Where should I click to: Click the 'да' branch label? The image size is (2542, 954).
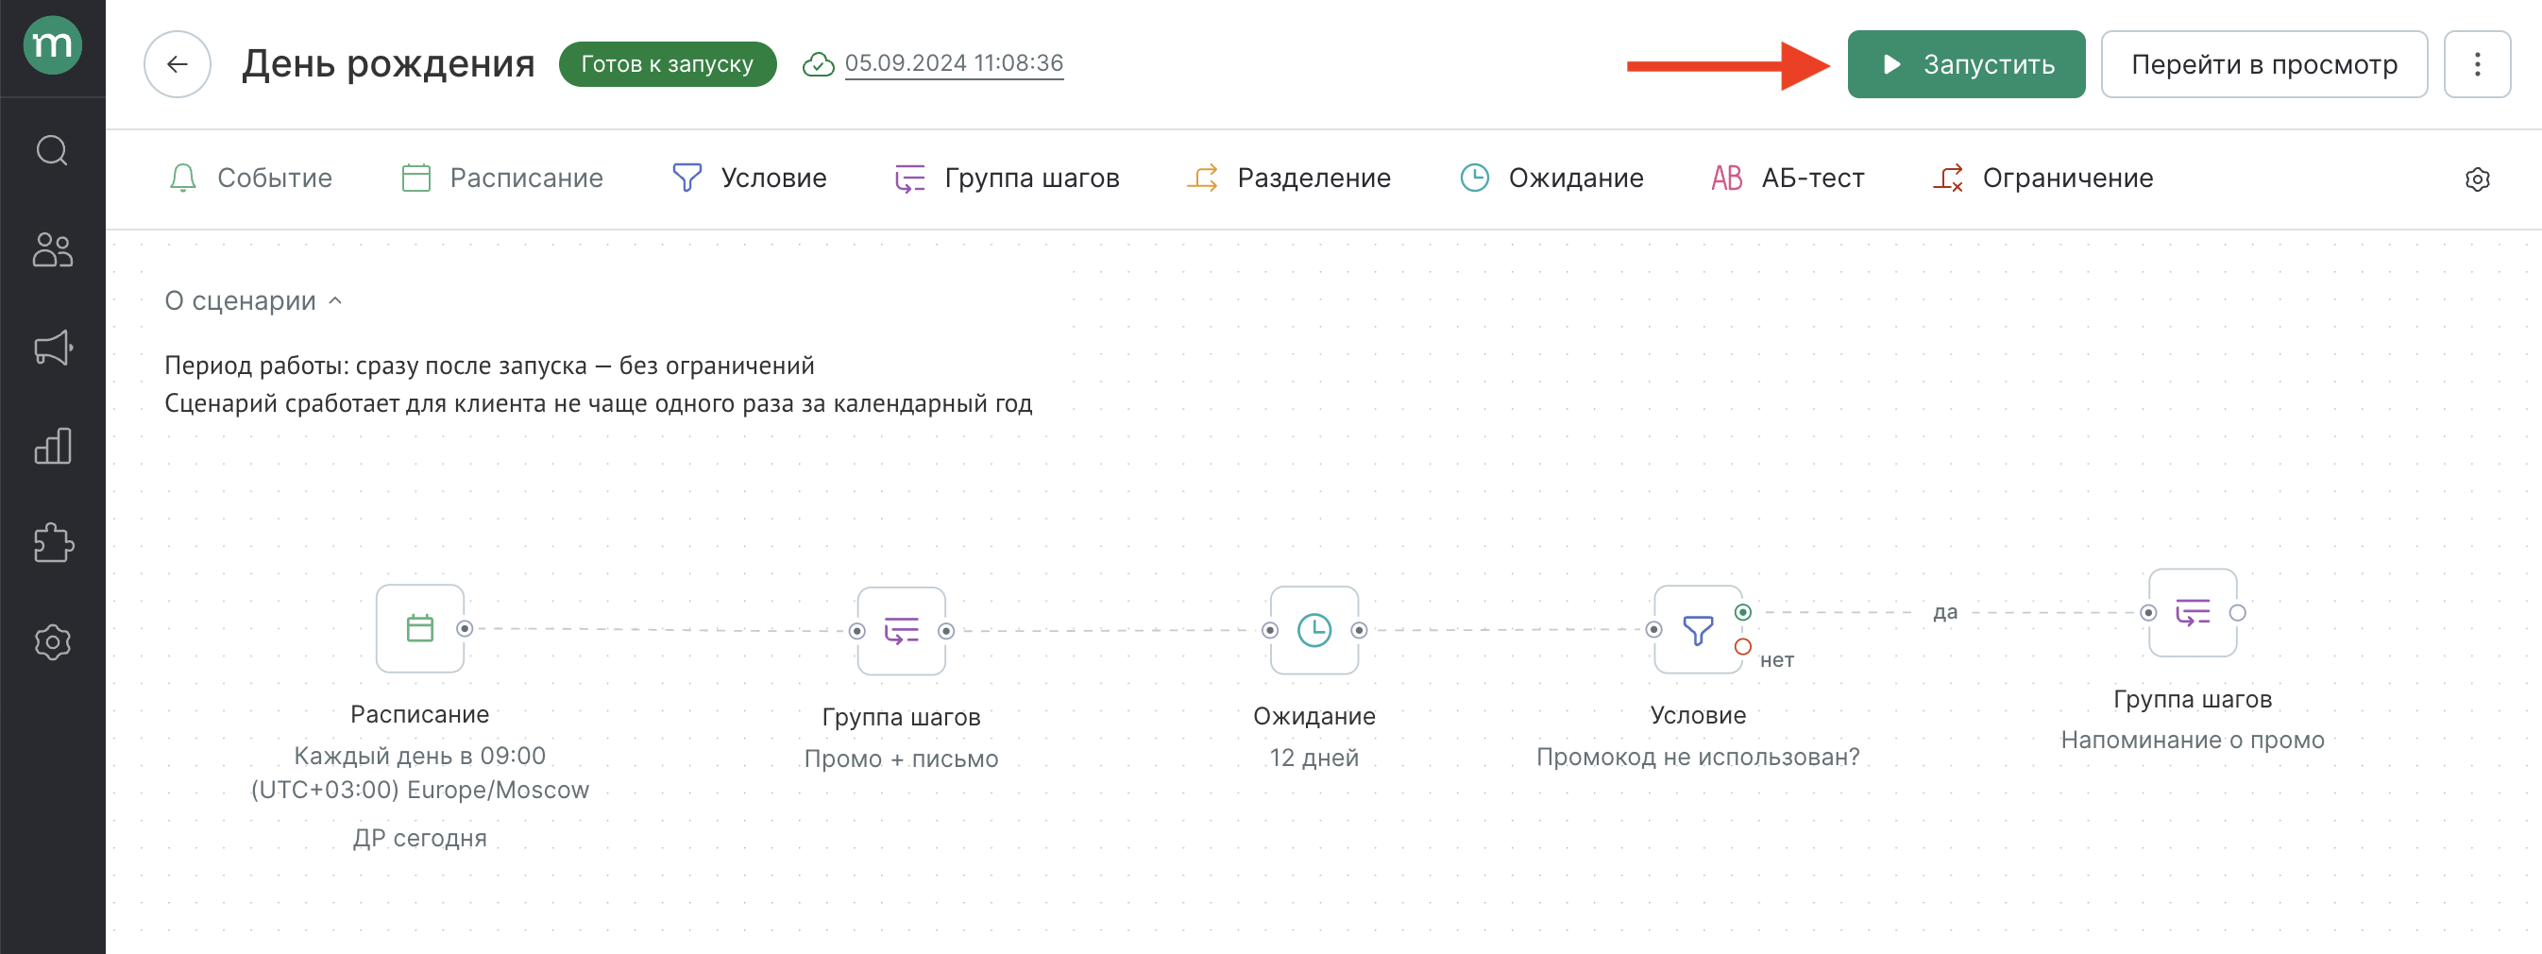click(1945, 612)
